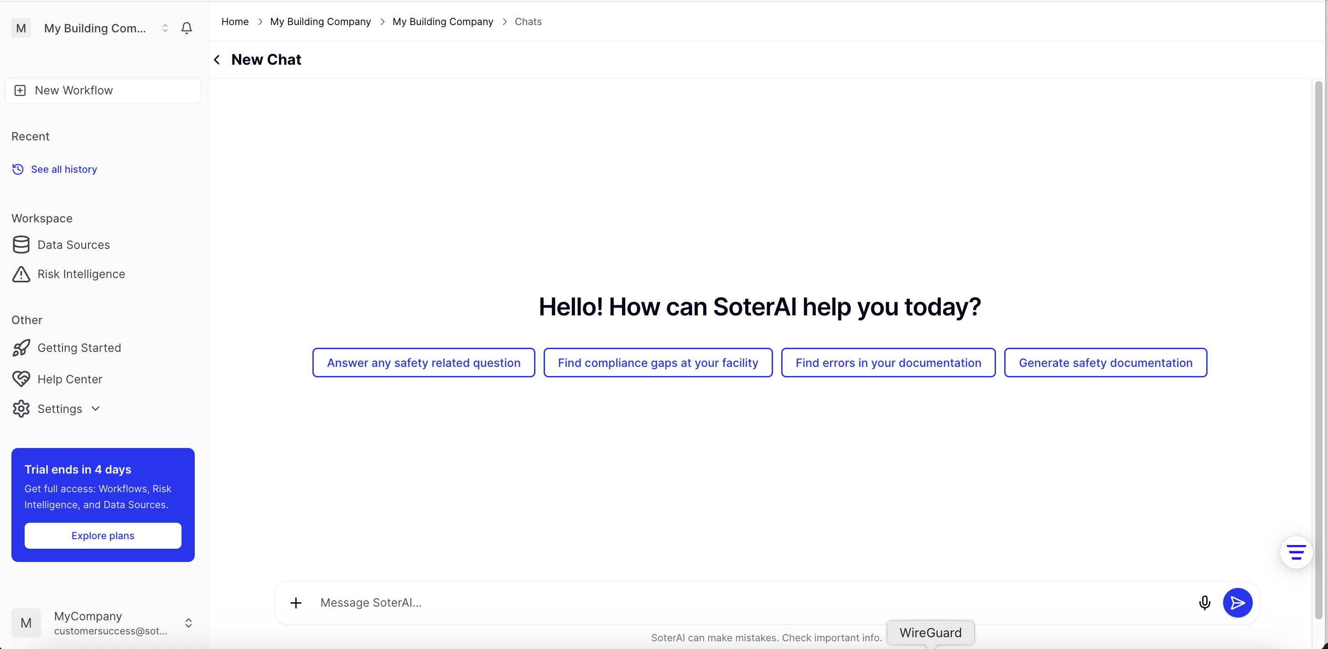Open the Help Center
The height and width of the screenshot is (649, 1328).
tap(70, 379)
